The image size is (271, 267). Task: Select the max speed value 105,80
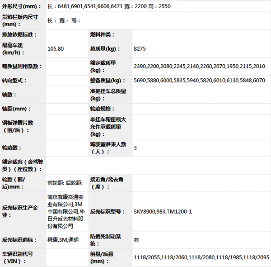click(x=56, y=48)
